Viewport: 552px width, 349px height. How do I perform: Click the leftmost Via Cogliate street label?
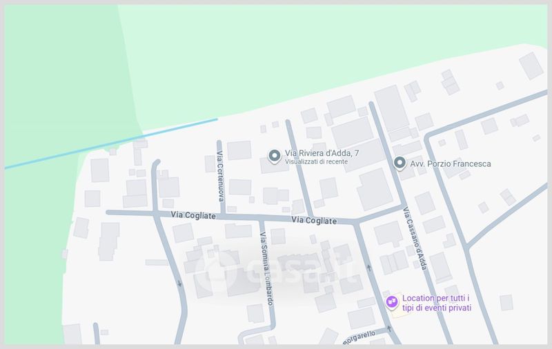pyautogui.click(x=193, y=216)
